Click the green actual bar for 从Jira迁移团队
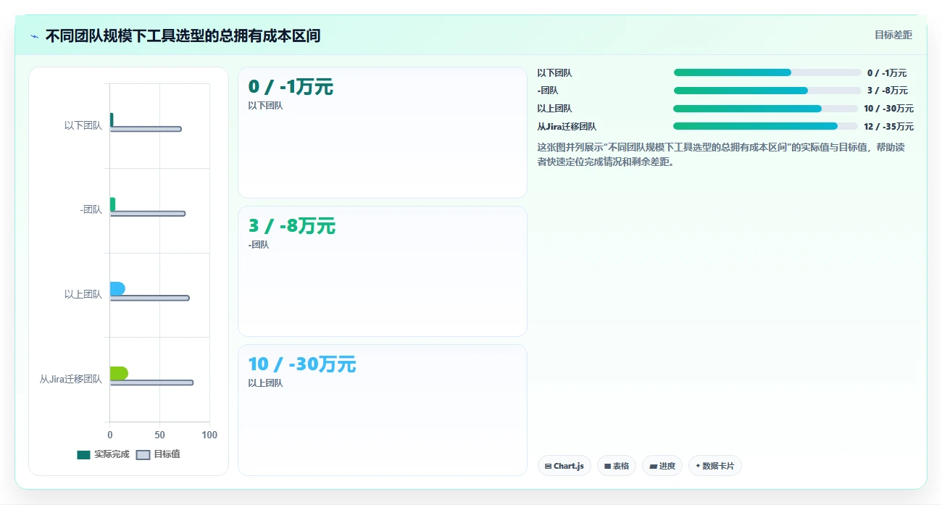The width and height of the screenshot is (942, 505). coord(119,373)
